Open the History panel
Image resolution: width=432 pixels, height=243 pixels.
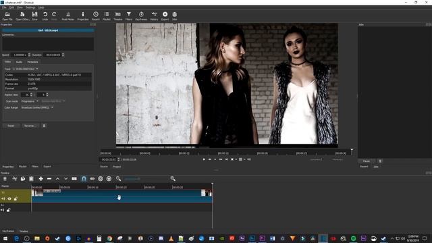(154, 16)
